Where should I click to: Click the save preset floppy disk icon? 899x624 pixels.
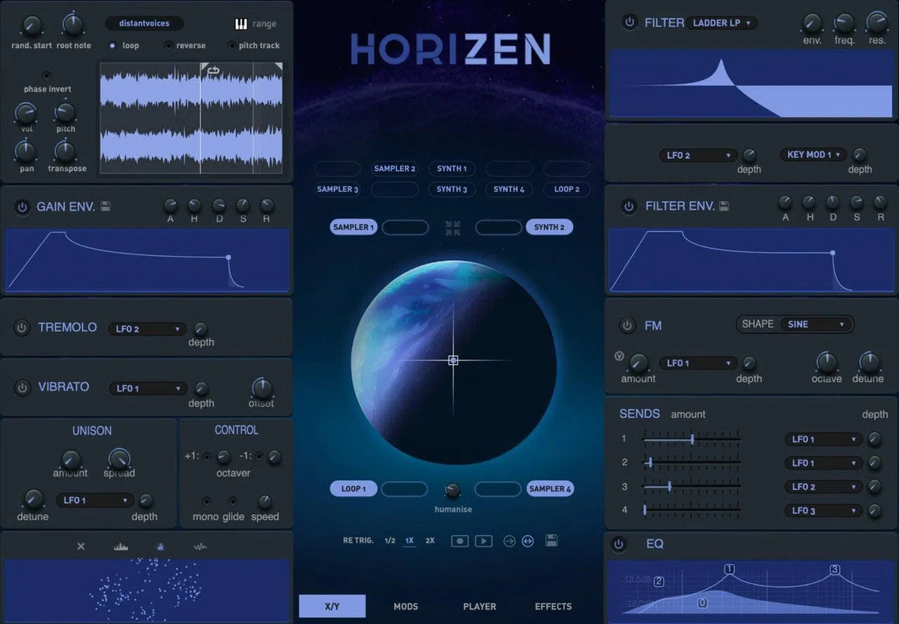point(552,540)
